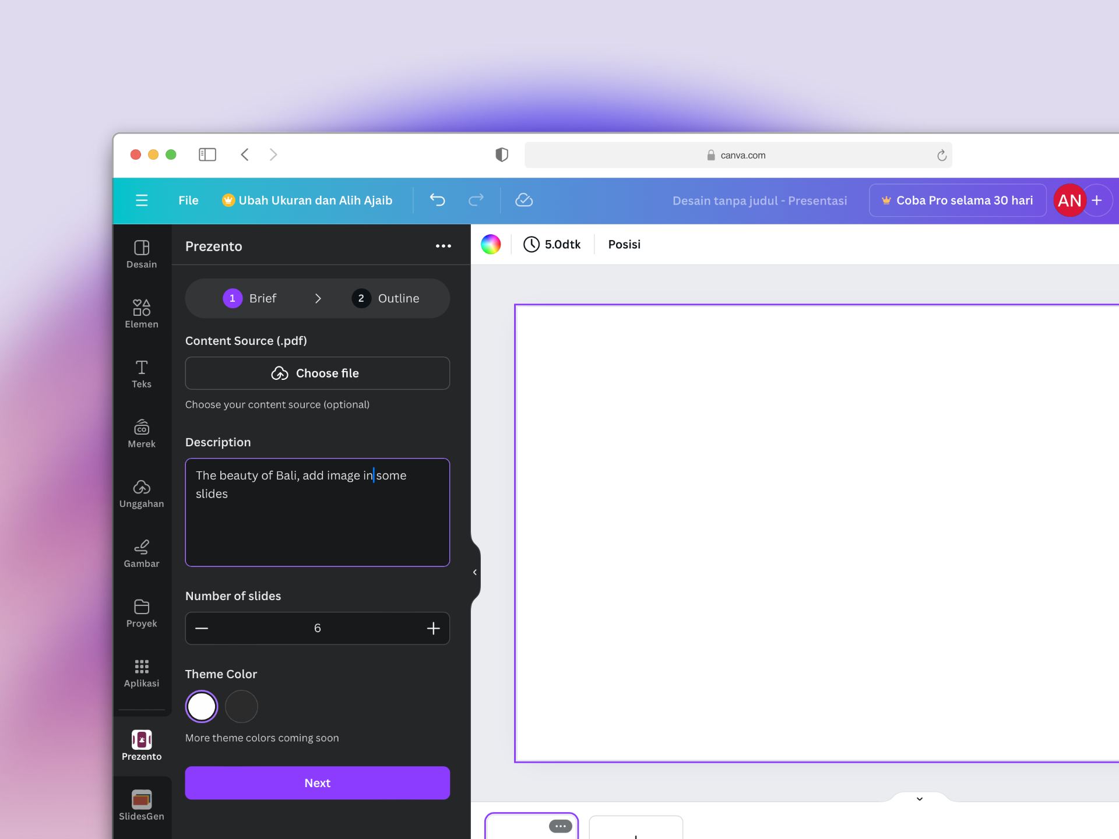The image size is (1119, 839).
Task: Click the Next button
Action: pos(317,783)
